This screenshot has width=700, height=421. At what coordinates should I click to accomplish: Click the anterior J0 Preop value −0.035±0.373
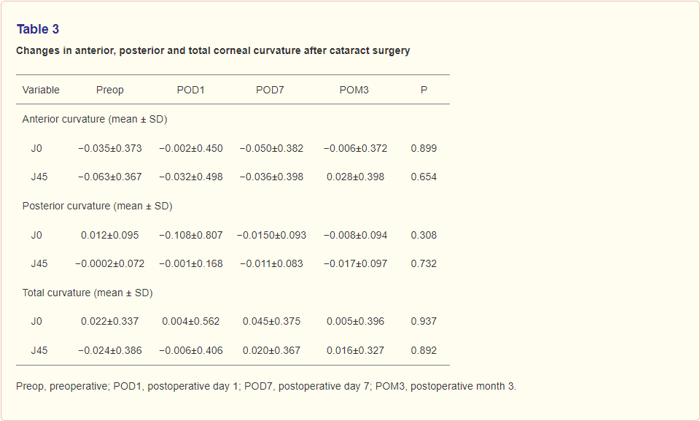click(110, 148)
